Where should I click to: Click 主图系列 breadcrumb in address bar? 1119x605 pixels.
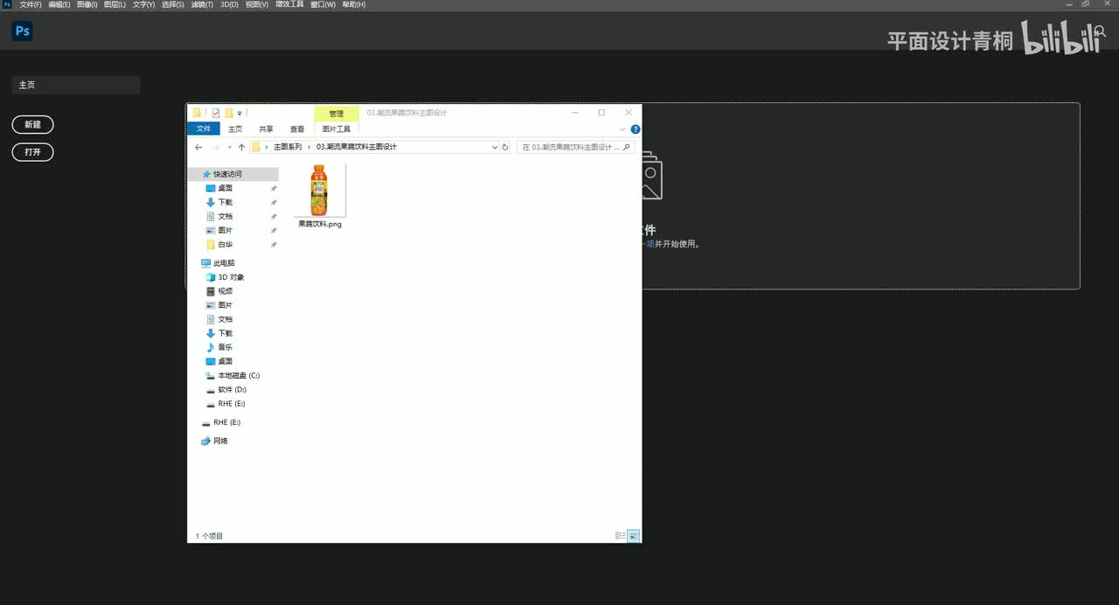click(288, 147)
